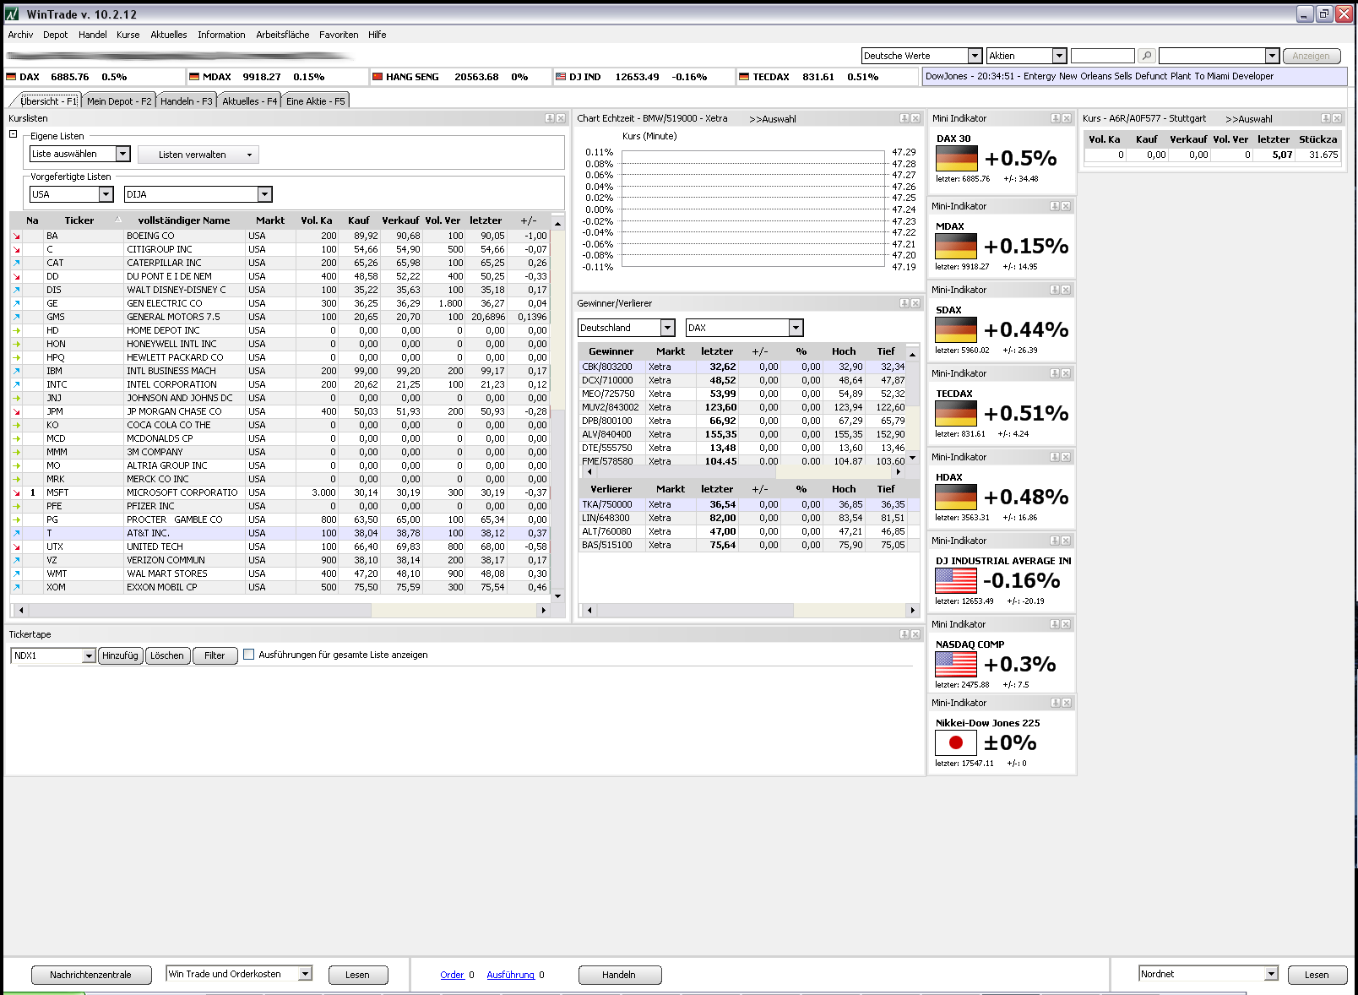Click the magnifier search icon in top toolbar
This screenshot has height=995, width=1358.
(x=1146, y=56)
